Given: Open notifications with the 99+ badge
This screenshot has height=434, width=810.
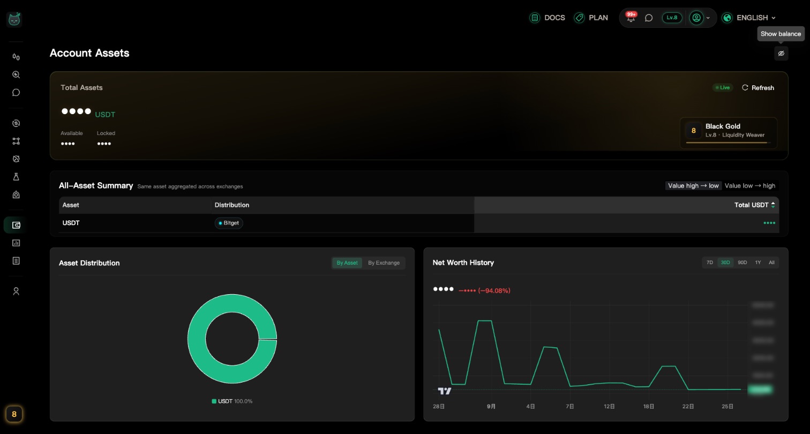Looking at the screenshot, I should tap(631, 17).
